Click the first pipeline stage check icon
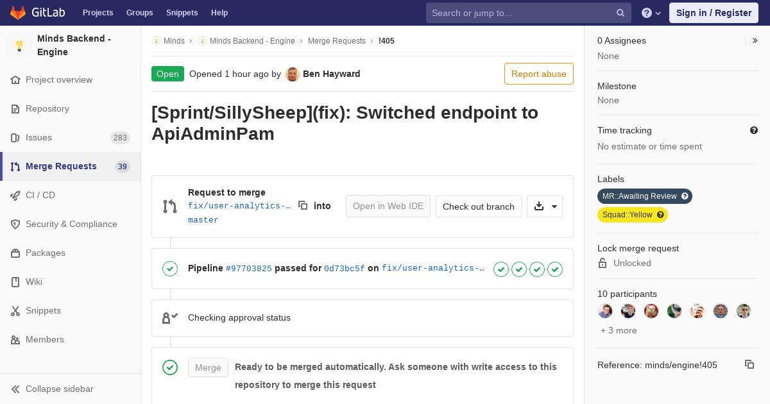The width and height of the screenshot is (770, 404). click(501, 269)
